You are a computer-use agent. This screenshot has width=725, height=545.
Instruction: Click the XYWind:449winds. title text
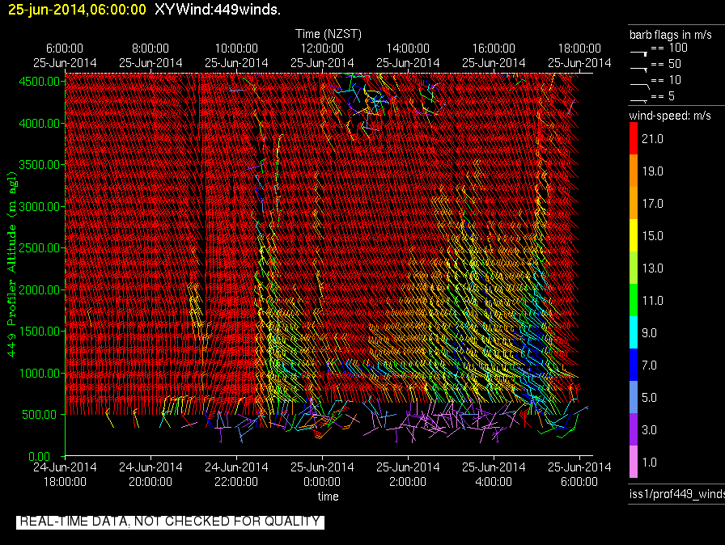point(218,9)
